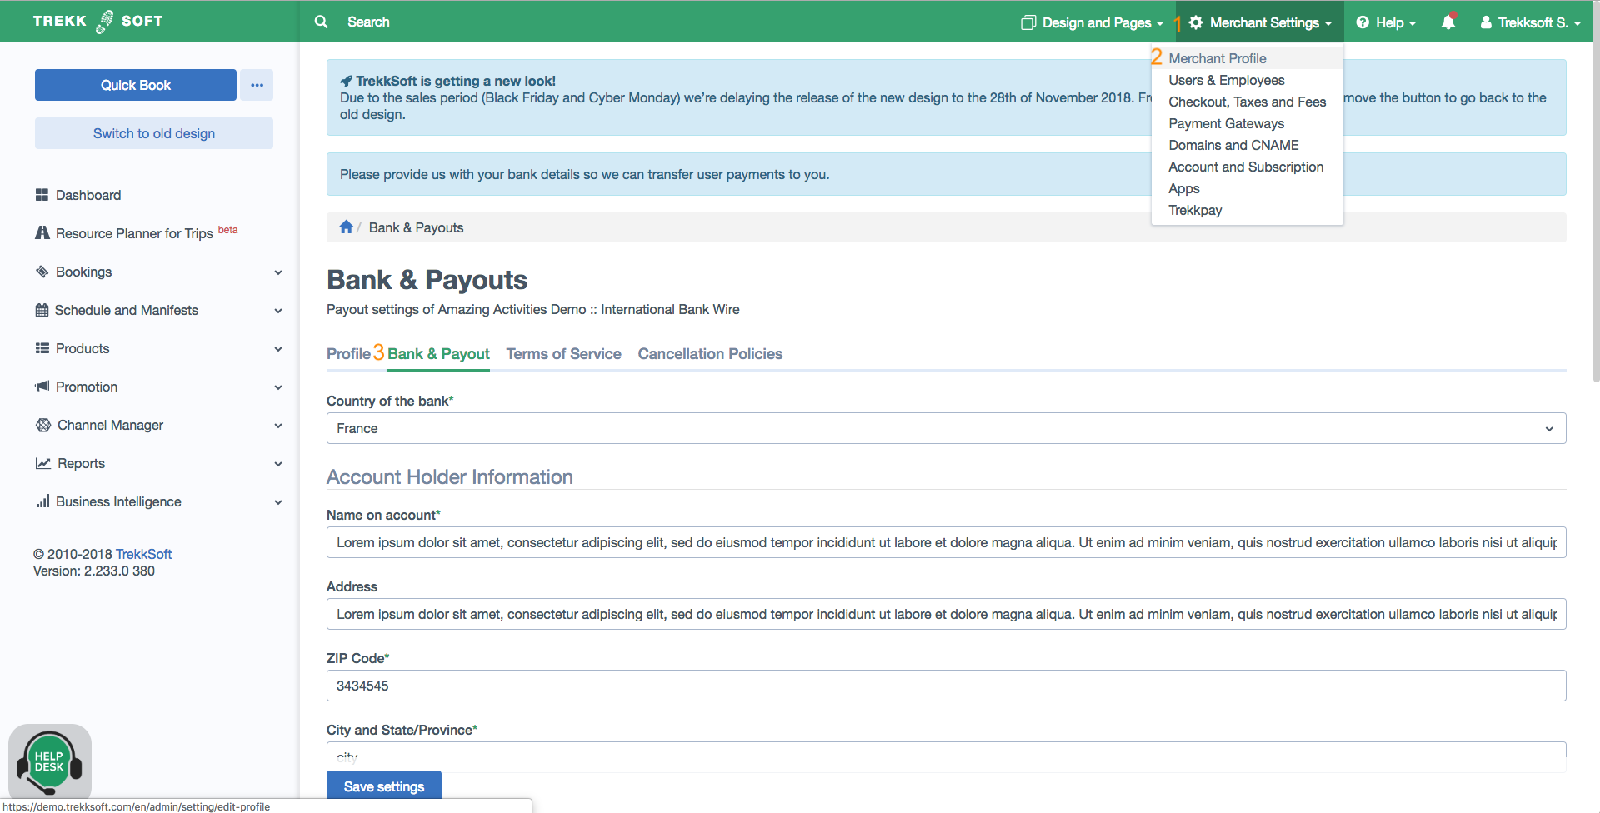Image resolution: width=1600 pixels, height=813 pixels.
Task: Expand the Promotion sidebar section
Action: [x=278, y=387]
